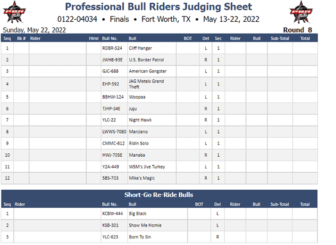Click the Short-Go Re-Ride Bulls heading

(159, 194)
